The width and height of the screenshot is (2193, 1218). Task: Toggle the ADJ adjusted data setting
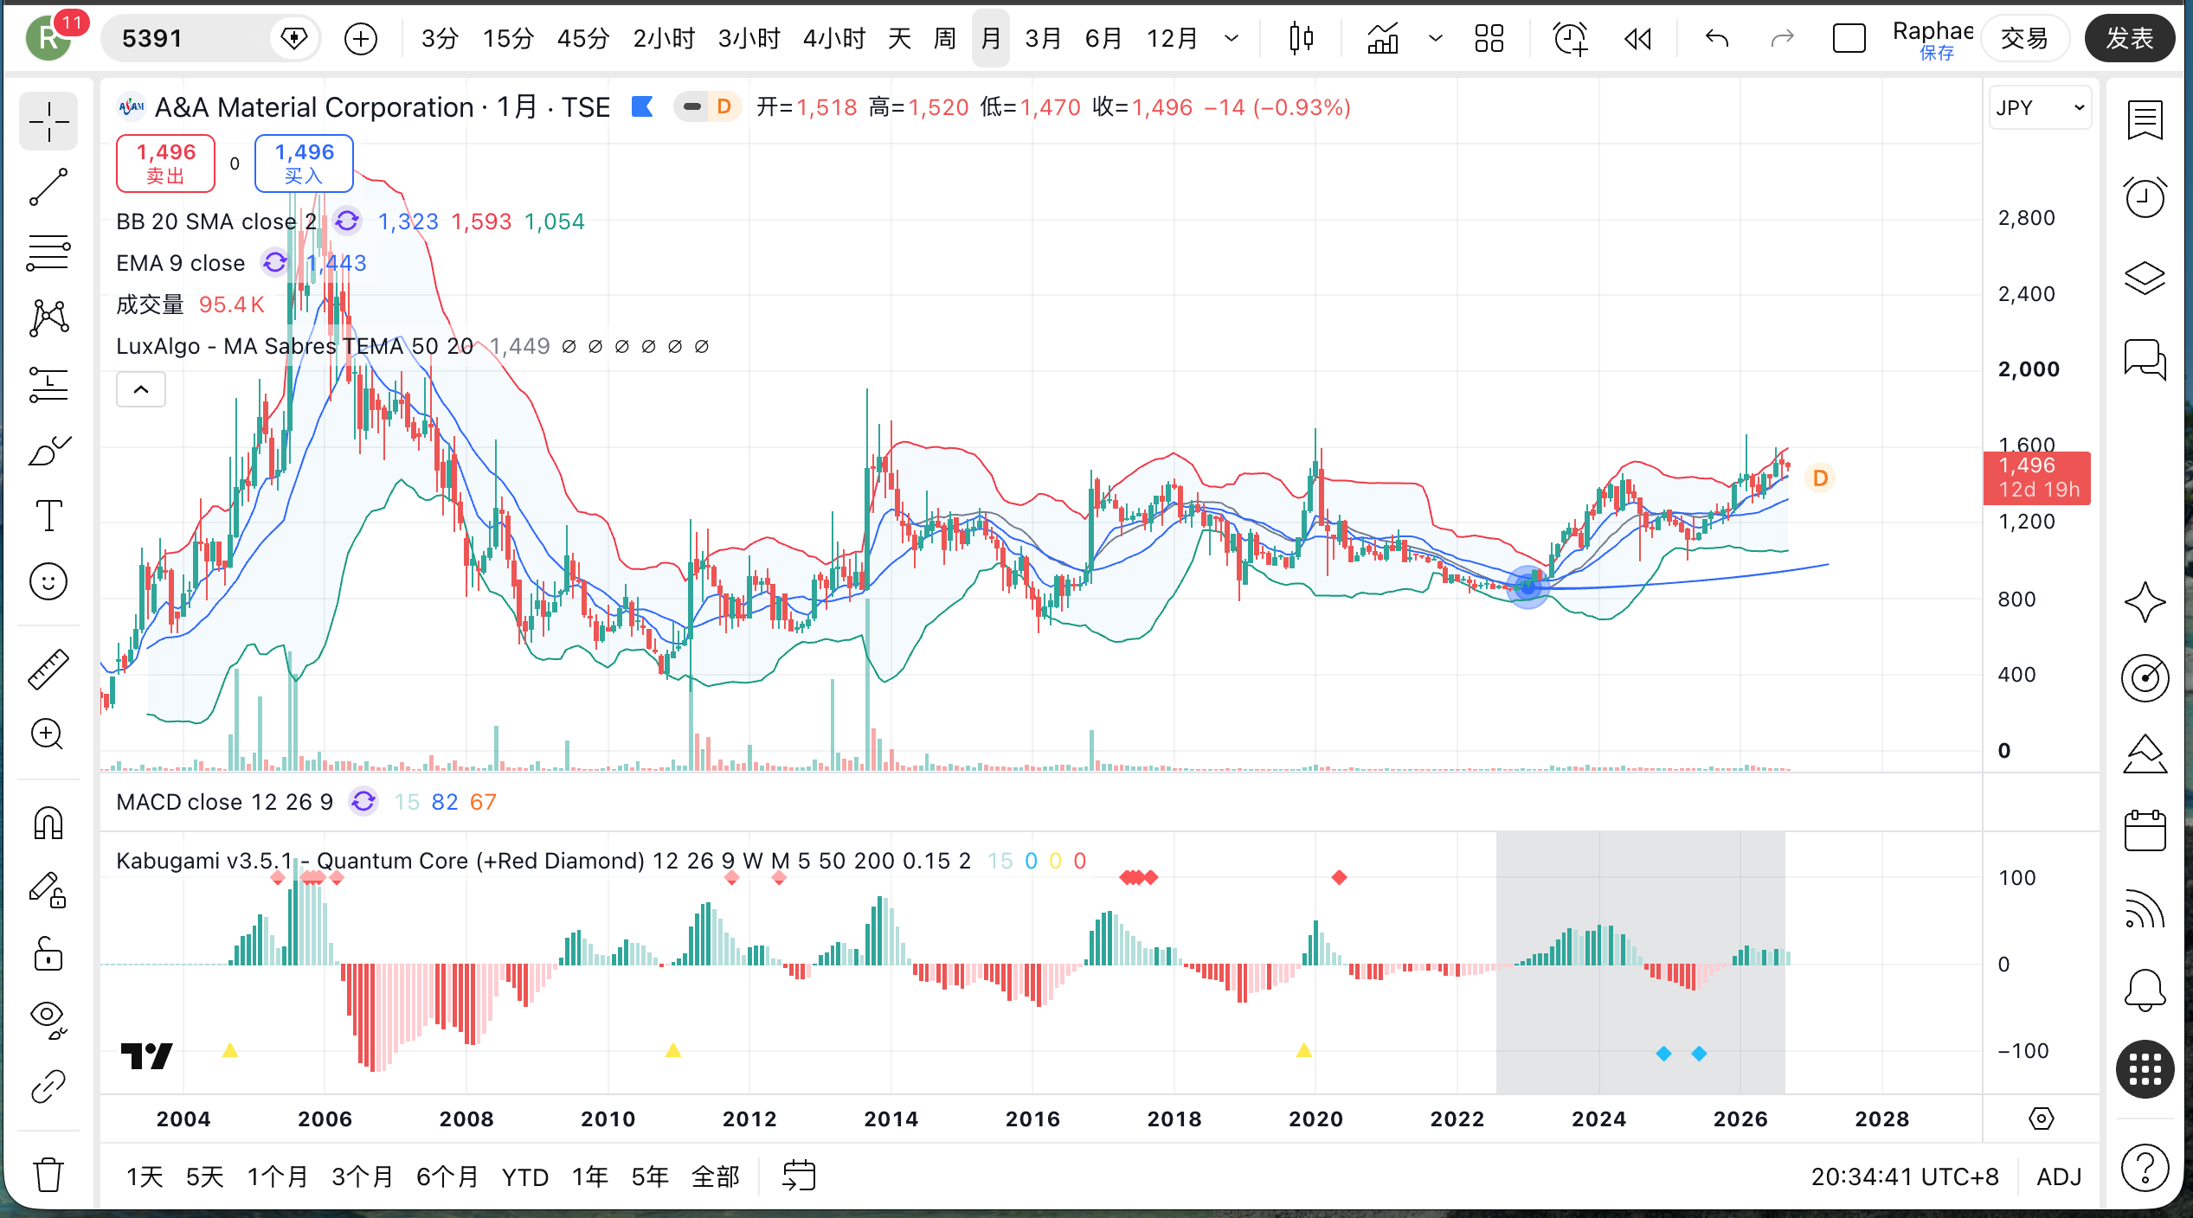point(2059,1176)
